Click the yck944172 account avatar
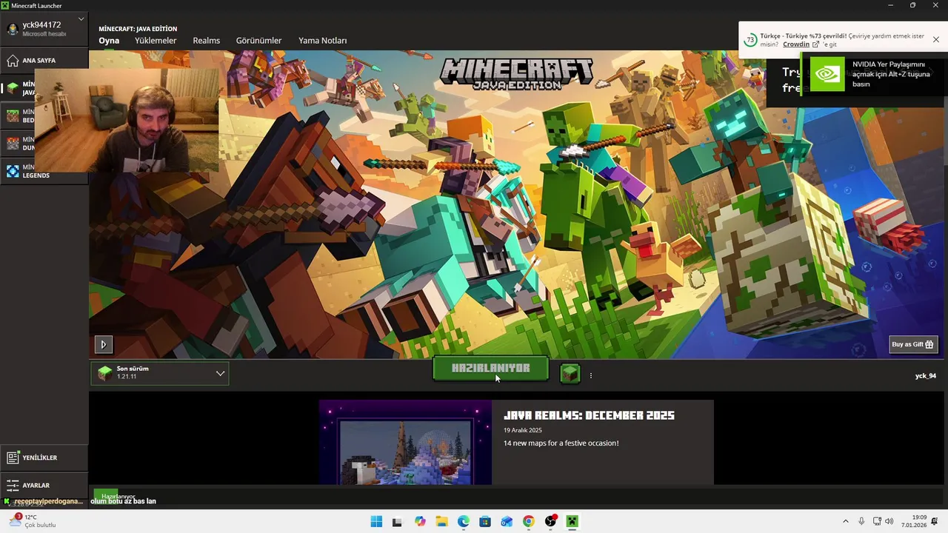This screenshot has width=948, height=533. (x=13, y=29)
